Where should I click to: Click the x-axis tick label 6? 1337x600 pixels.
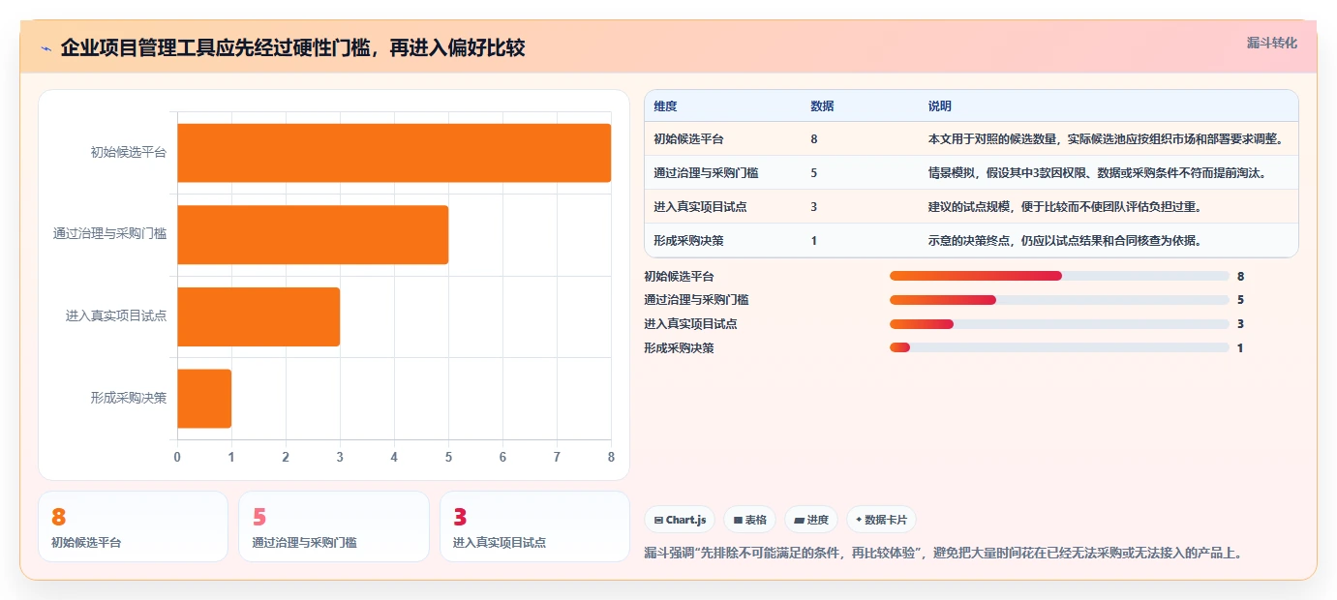(x=502, y=456)
